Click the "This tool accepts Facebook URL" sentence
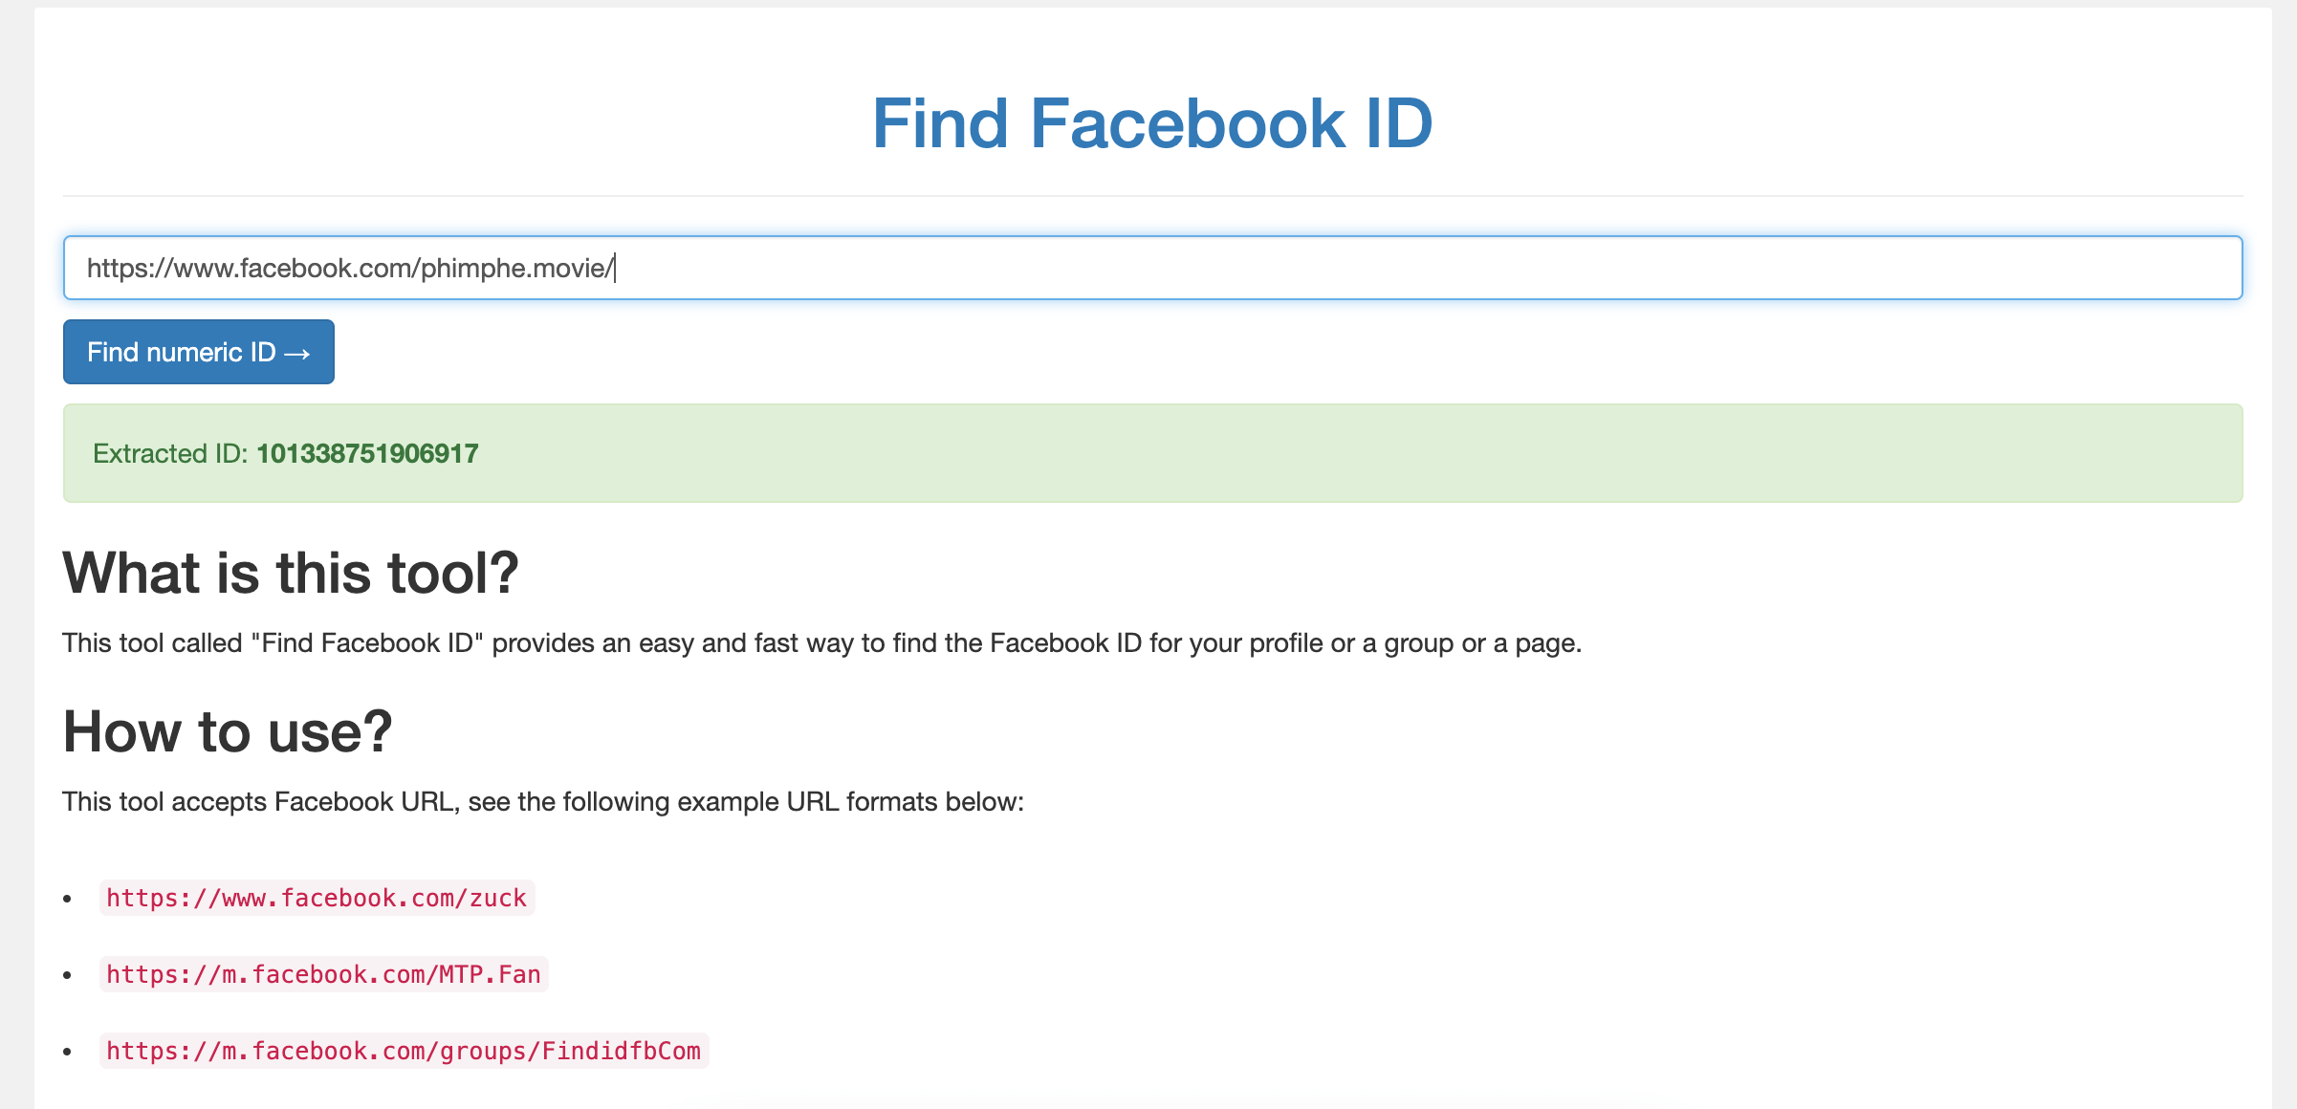This screenshot has width=2297, height=1109. point(542,801)
